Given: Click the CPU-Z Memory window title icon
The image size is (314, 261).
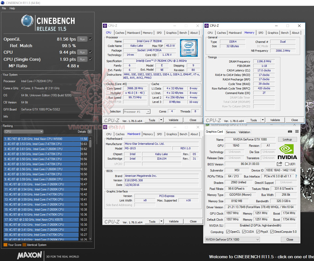Looking at the screenshot, I should tap(207, 26).
